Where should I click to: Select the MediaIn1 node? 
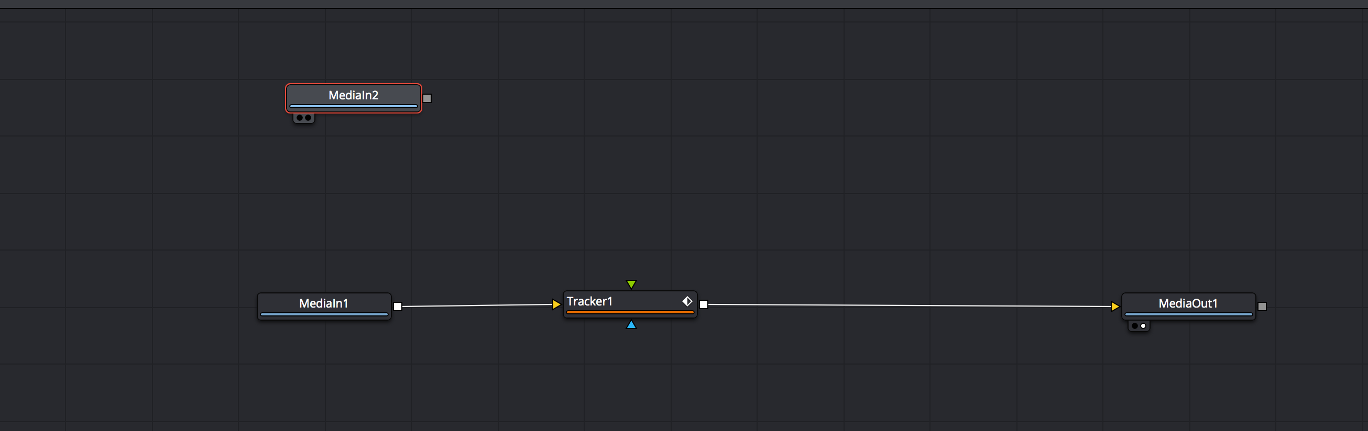tap(323, 304)
